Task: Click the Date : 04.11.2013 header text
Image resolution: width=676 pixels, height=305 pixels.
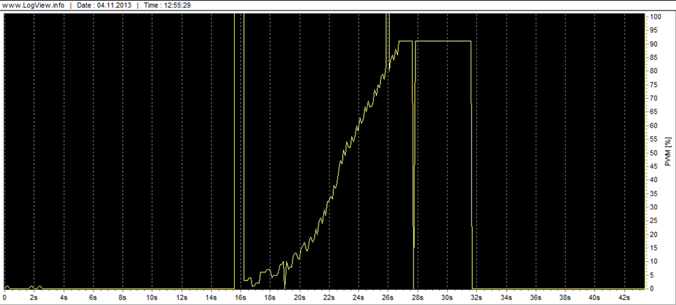Action: tap(105, 6)
